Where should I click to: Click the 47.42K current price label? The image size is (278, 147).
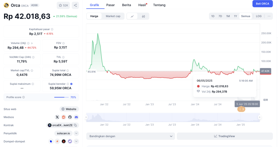point(266,71)
